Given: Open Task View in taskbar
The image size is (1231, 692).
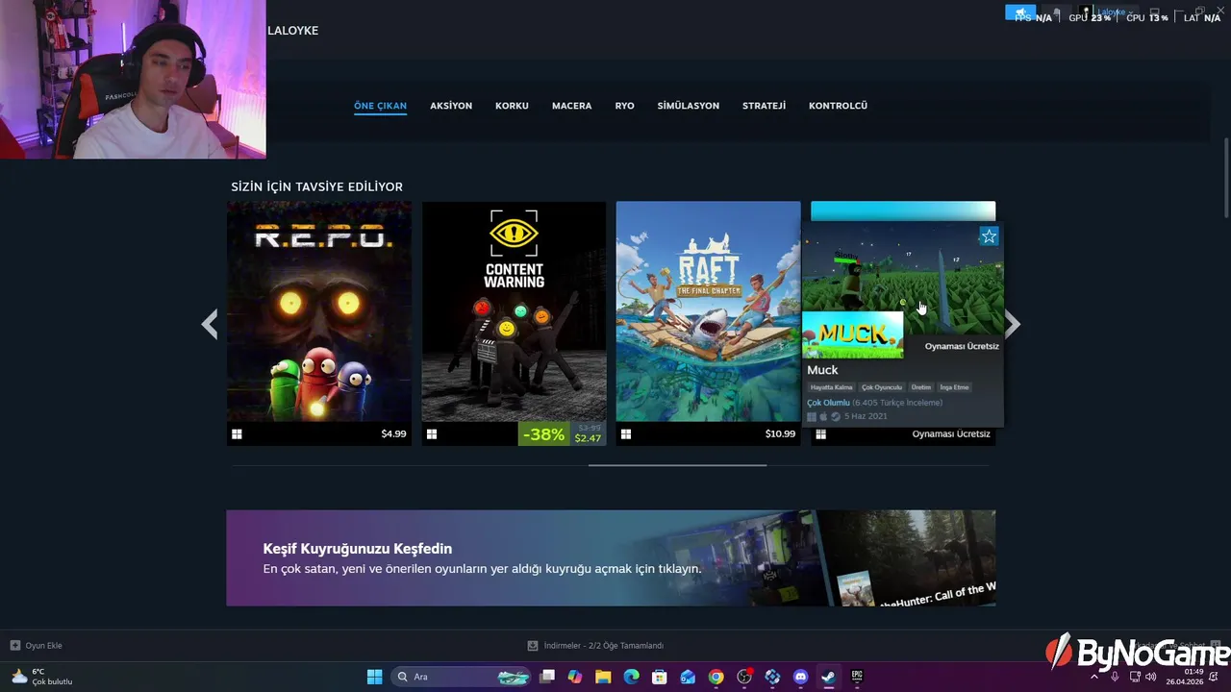Looking at the screenshot, I should coord(547,677).
